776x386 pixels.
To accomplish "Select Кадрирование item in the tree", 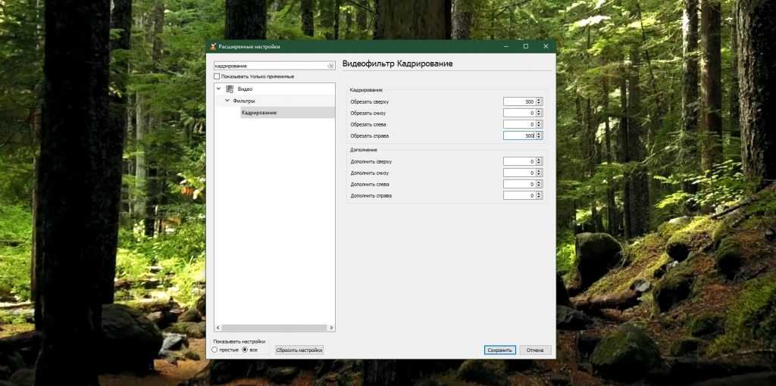I will point(259,113).
